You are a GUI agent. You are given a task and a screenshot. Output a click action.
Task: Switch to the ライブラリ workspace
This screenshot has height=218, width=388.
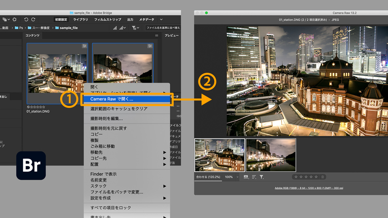point(80,19)
